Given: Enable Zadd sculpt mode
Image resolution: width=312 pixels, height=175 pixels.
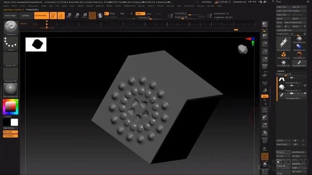Looking at the screenshot, I should click(x=140, y=14).
